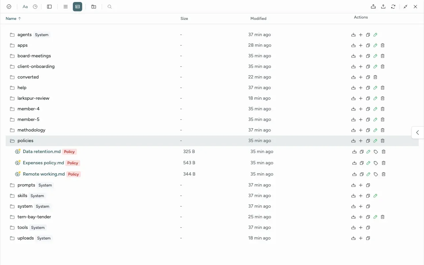Screen dimensions: 424x265
Task: Click the green pencil on the skills row
Action: click(375, 196)
